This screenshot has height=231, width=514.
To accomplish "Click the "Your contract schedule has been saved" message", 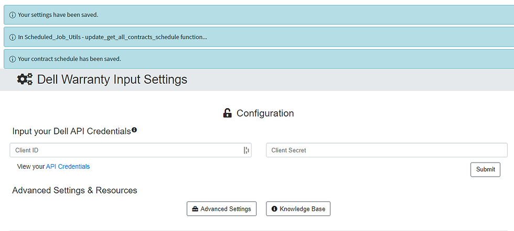I will tap(69, 59).
